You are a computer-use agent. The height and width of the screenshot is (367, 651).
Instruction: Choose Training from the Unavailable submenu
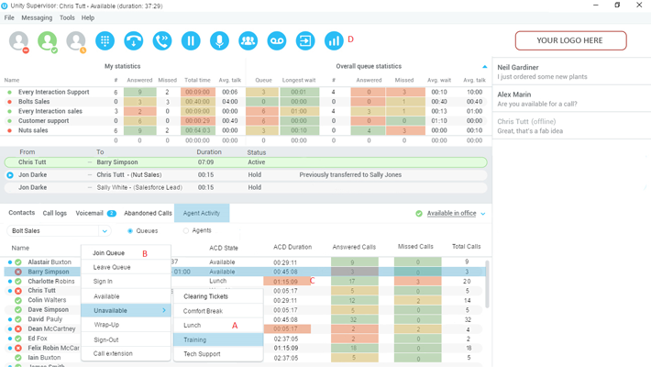pos(218,339)
